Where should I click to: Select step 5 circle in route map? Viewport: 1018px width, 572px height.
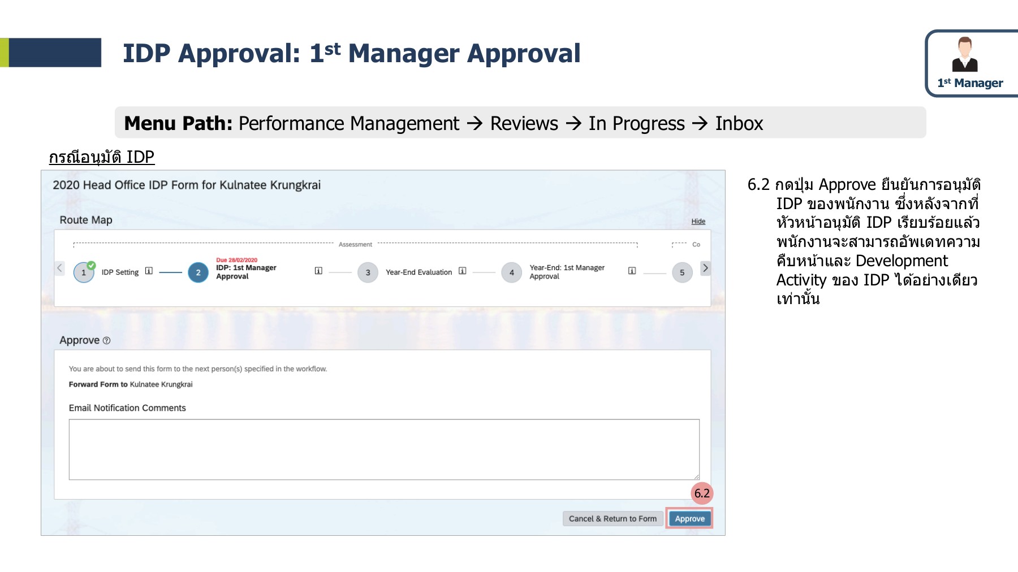coord(681,272)
